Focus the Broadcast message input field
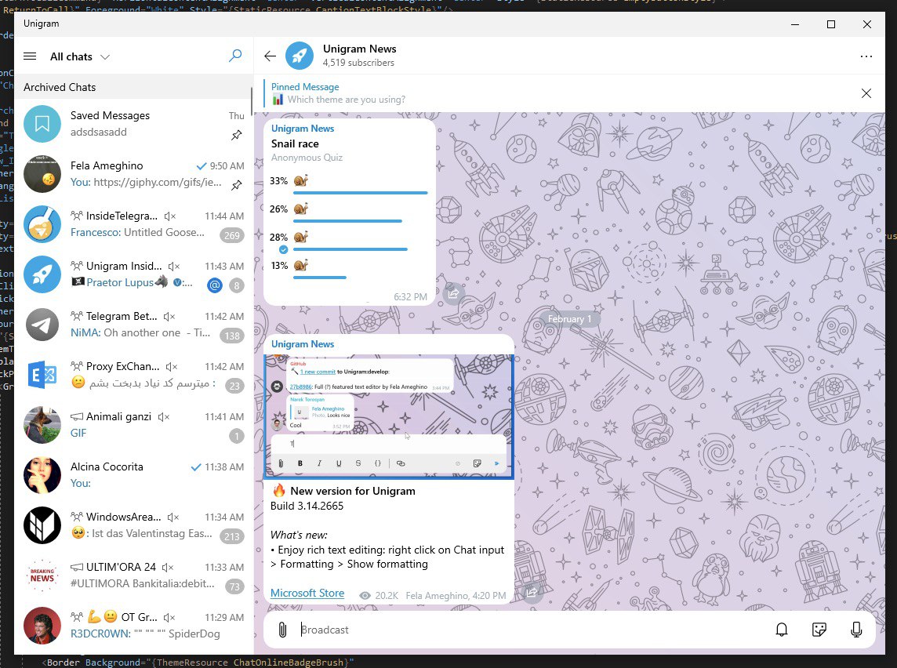 click(x=533, y=630)
